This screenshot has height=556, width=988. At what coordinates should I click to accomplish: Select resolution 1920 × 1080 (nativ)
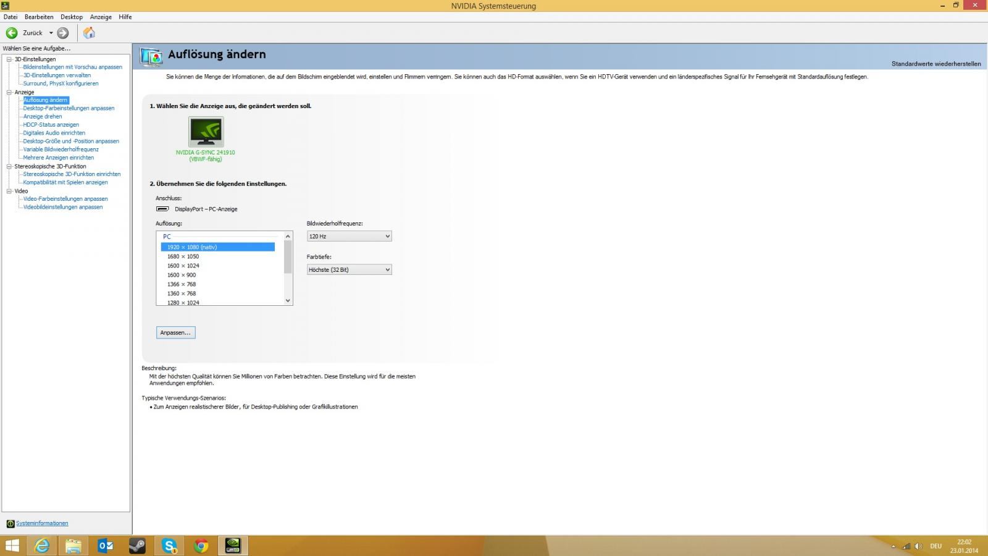coord(218,247)
